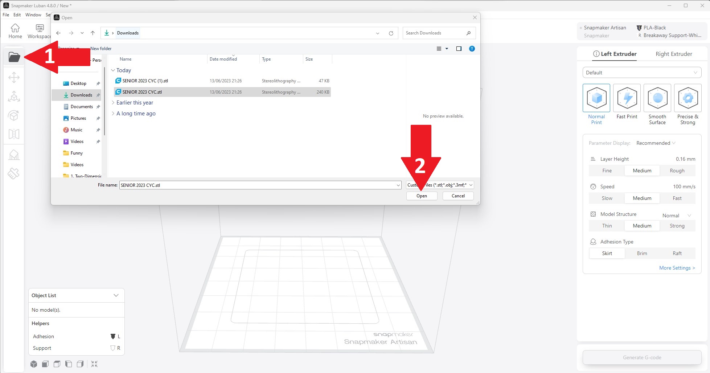Choose Raft adhesion type
Screen dimensions: 710x373
[677, 253]
